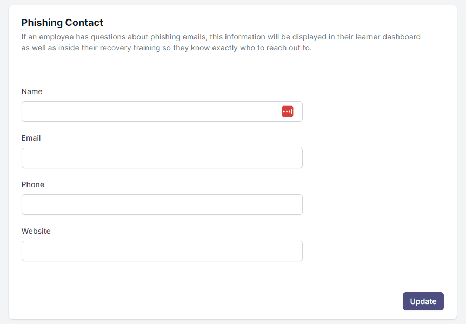Click the word 'Phishing' in the title
The image size is (466, 324).
click(x=42, y=23)
